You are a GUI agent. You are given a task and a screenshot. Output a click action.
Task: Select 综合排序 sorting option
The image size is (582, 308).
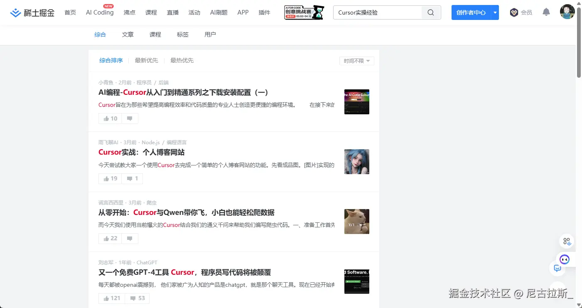tap(111, 60)
